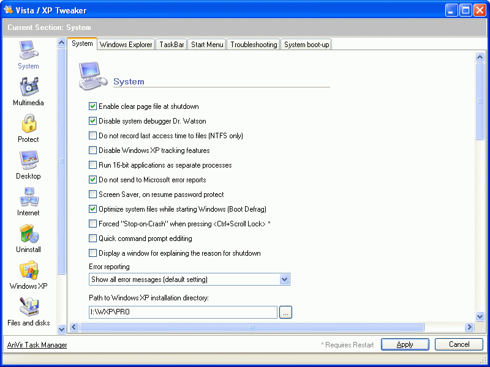Click the Apply button
The width and height of the screenshot is (490, 367).
405,344
